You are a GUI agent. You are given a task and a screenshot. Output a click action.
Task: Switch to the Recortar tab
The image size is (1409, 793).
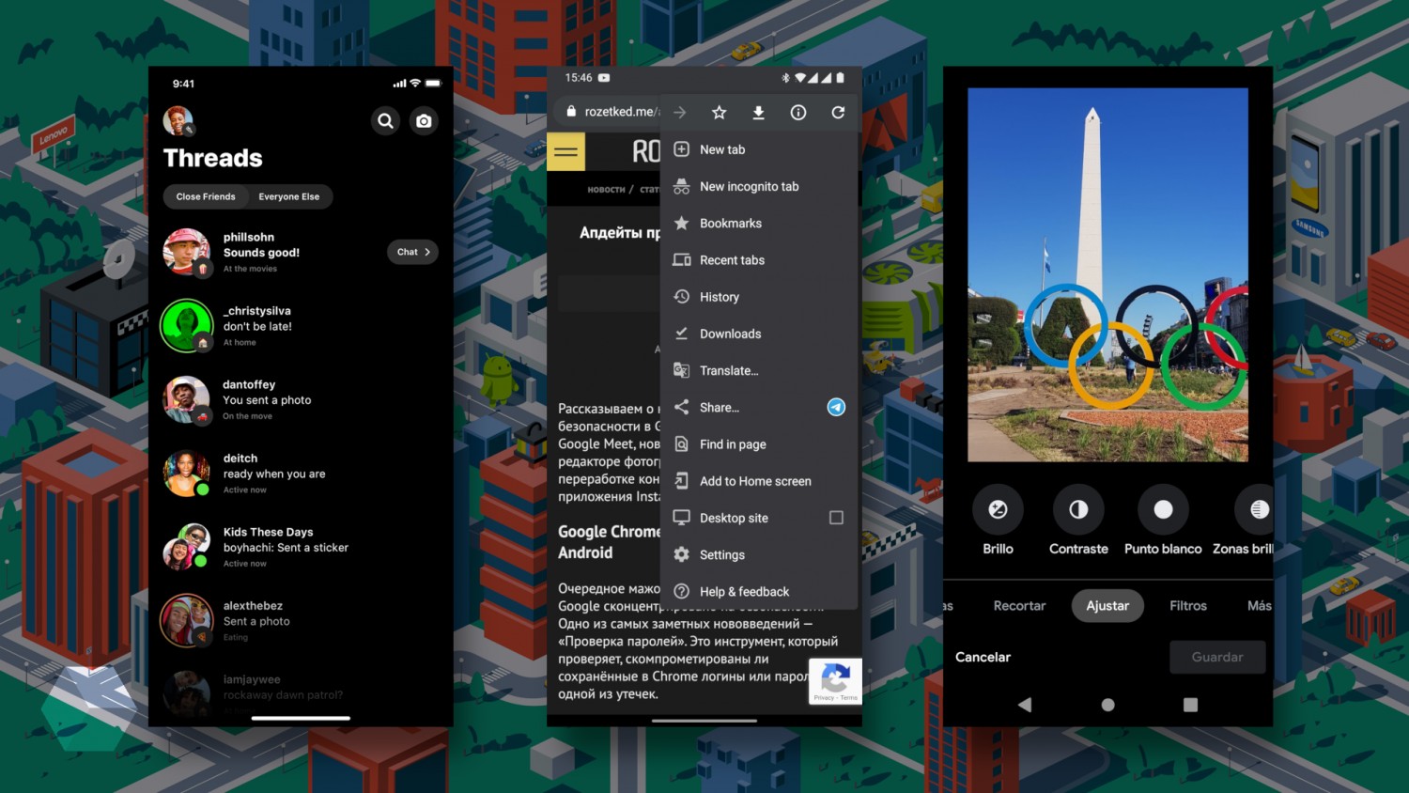[1019, 606]
